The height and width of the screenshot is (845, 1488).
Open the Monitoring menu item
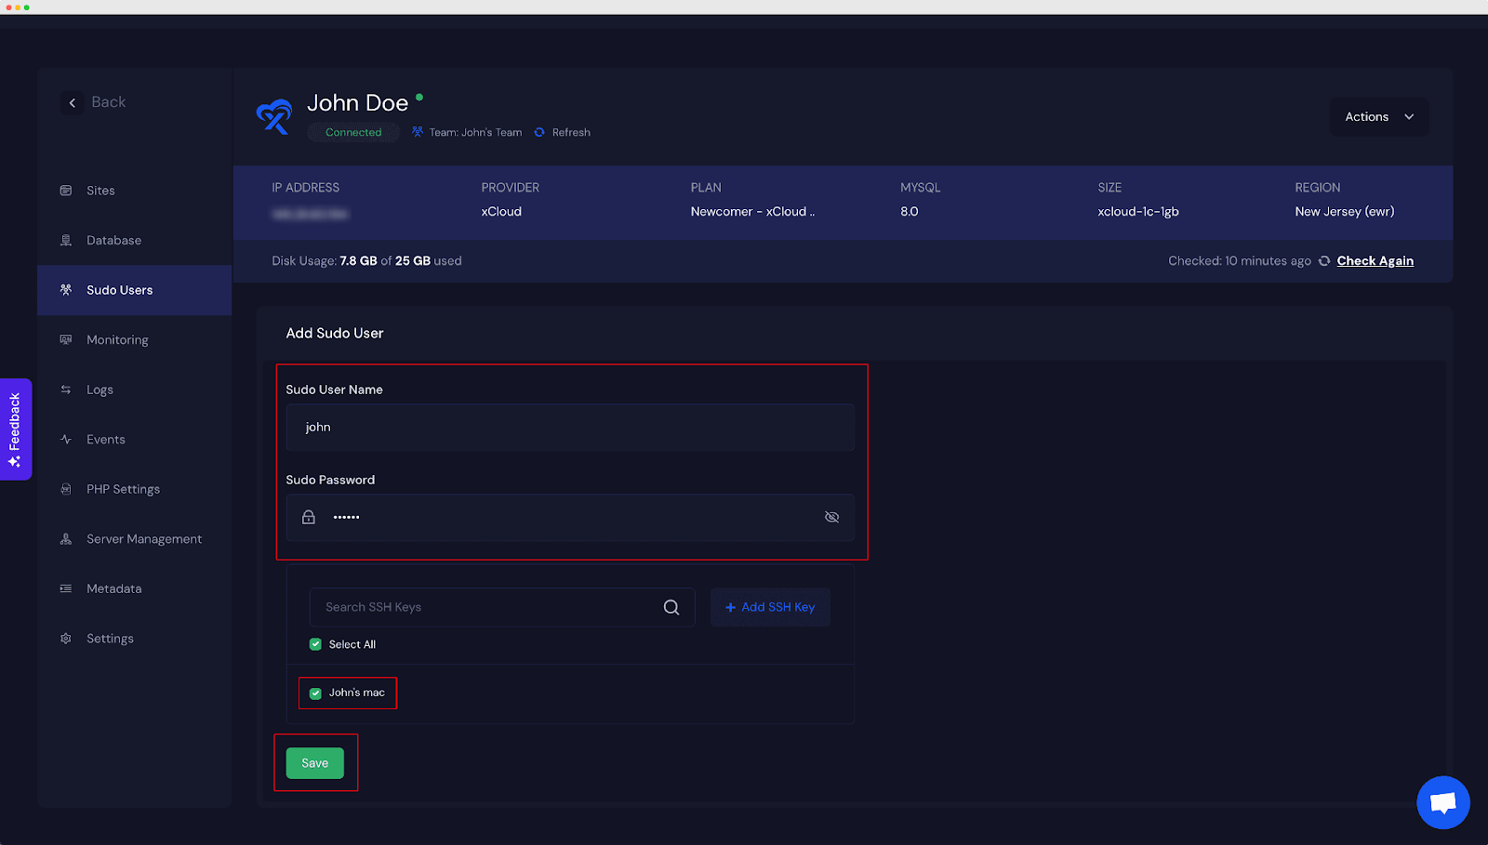(117, 340)
